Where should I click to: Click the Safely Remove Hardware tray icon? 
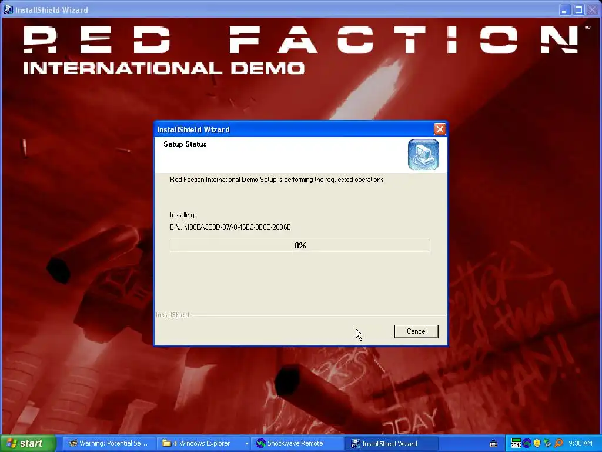click(547, 444)
